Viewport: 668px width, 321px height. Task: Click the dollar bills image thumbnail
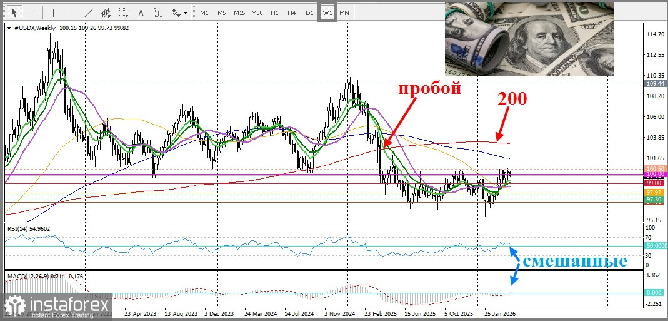pos(529,39)
